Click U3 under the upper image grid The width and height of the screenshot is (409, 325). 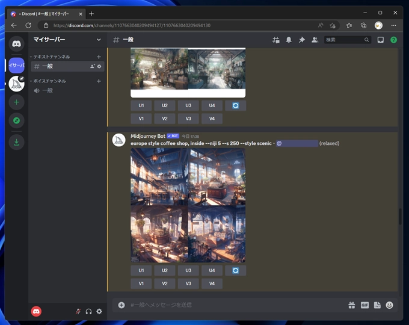point(188,105)
